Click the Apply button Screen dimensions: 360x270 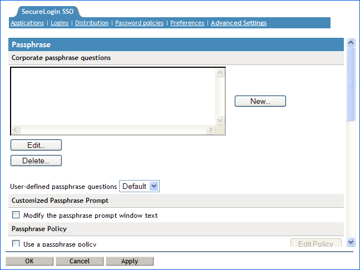point(130,261)
